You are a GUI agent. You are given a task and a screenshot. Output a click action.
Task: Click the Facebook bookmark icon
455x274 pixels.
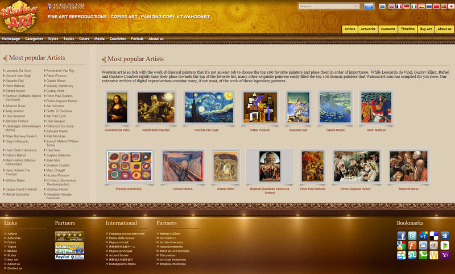[402, 235]
